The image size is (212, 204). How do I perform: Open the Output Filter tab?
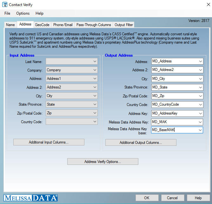coord(124,25)
